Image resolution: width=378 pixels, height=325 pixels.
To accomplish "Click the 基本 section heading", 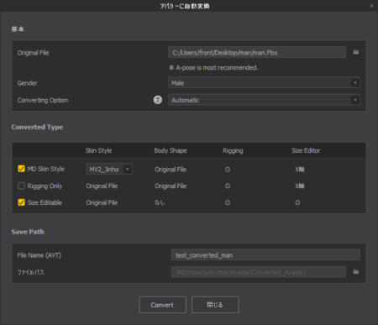I will click(18, 29).
